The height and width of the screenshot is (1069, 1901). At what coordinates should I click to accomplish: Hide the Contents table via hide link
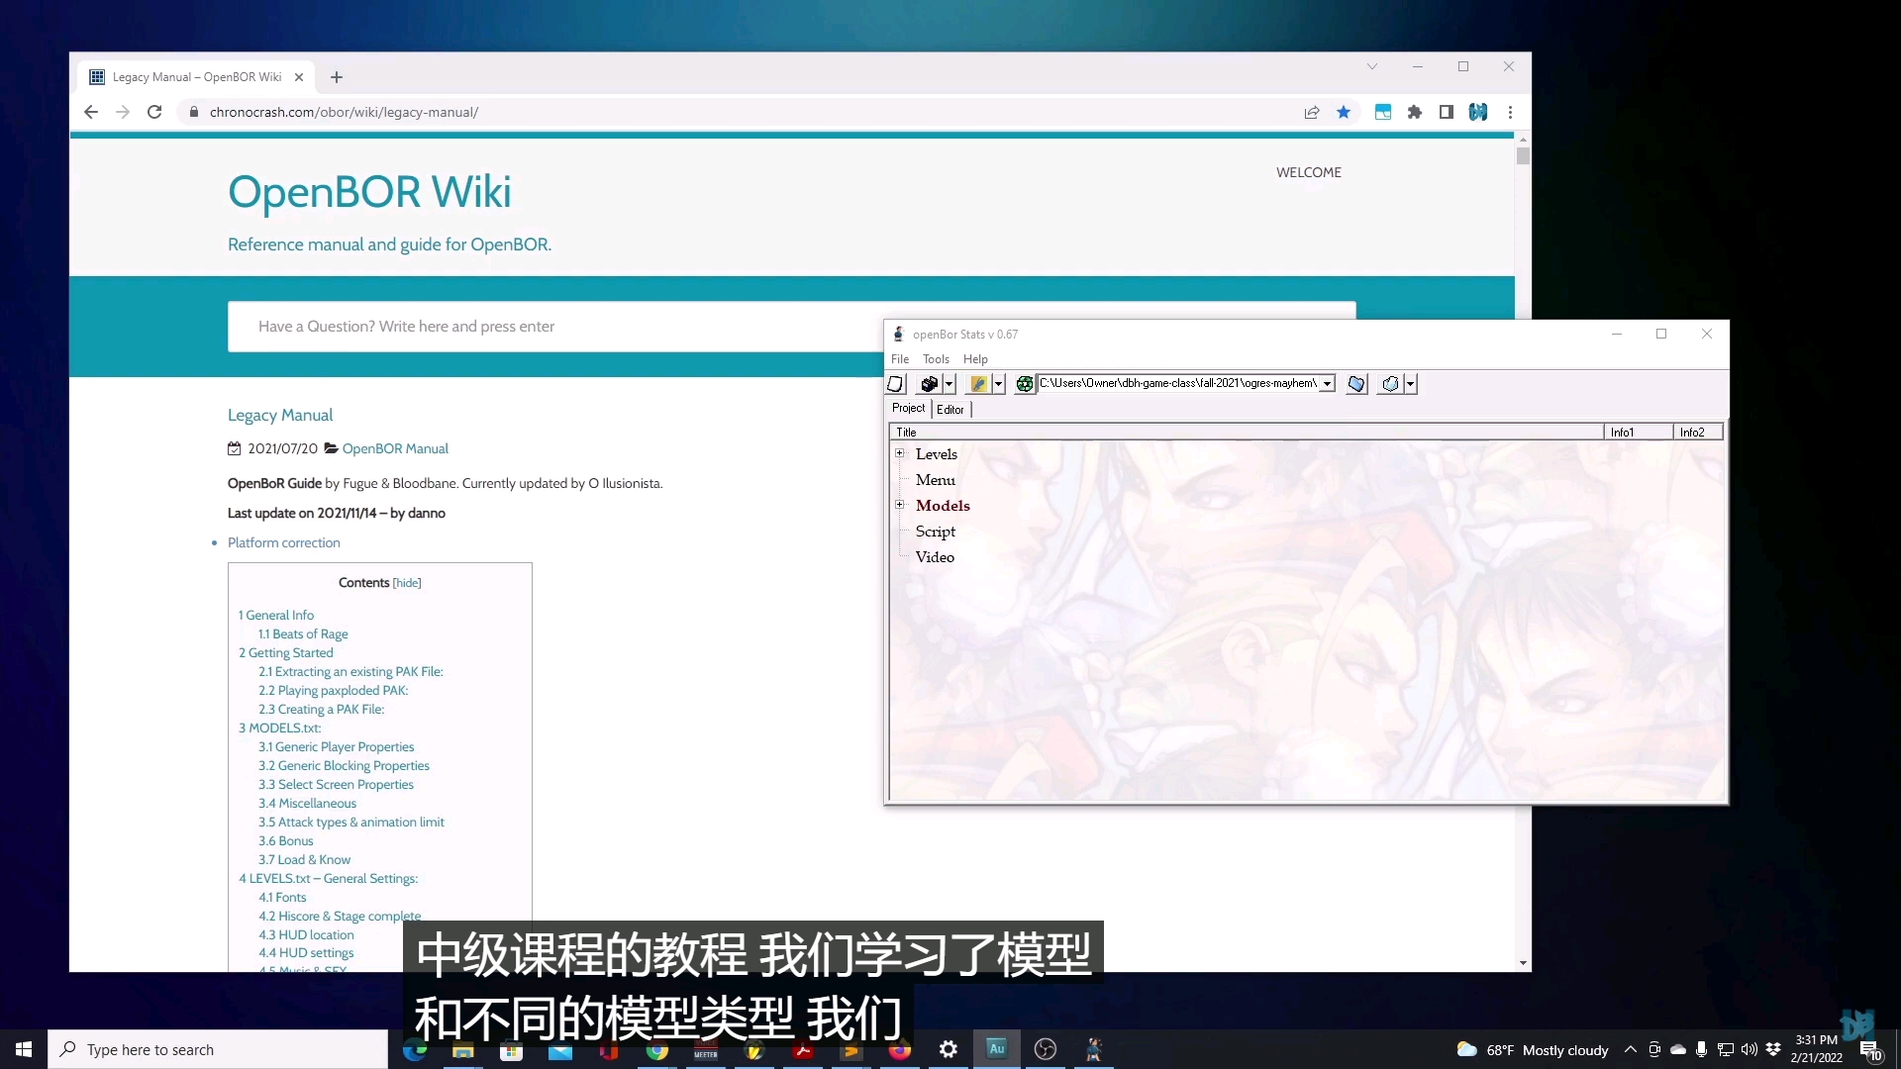coord(407,583)
